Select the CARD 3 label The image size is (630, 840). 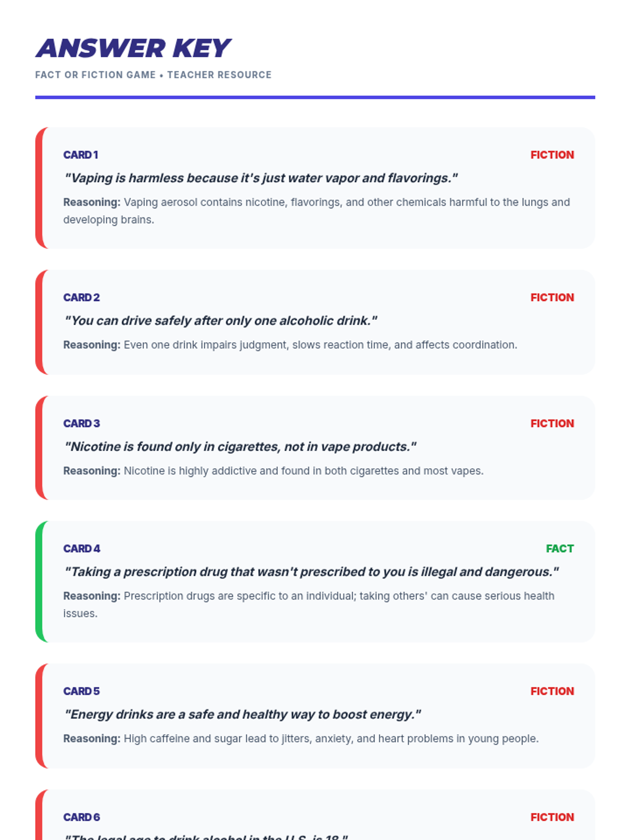(x=81, y=424)
